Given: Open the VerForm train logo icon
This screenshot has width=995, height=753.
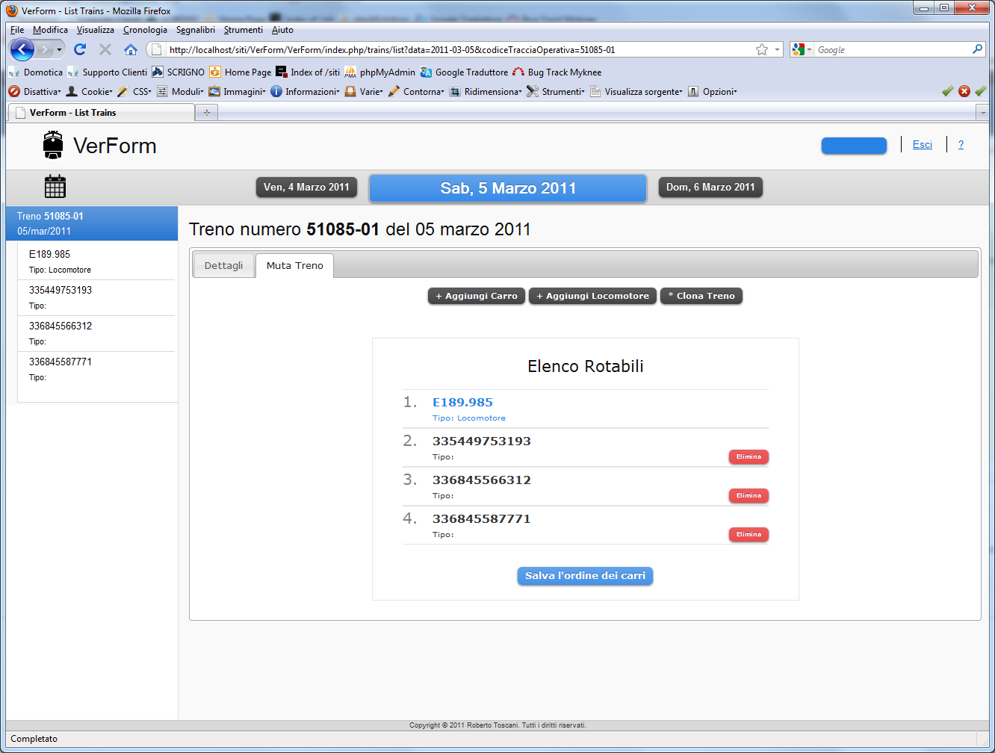Looking at the screenshot, I should (x=53, y=145).
